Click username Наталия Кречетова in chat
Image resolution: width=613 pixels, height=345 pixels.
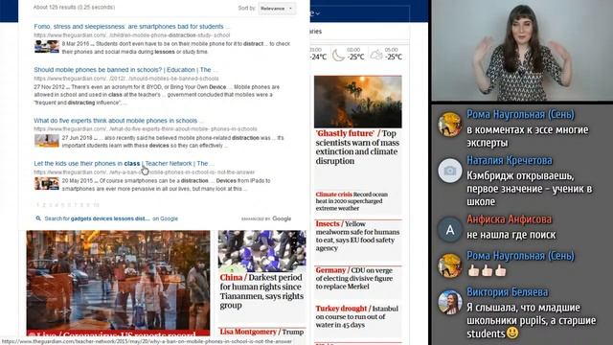point(509,160)
